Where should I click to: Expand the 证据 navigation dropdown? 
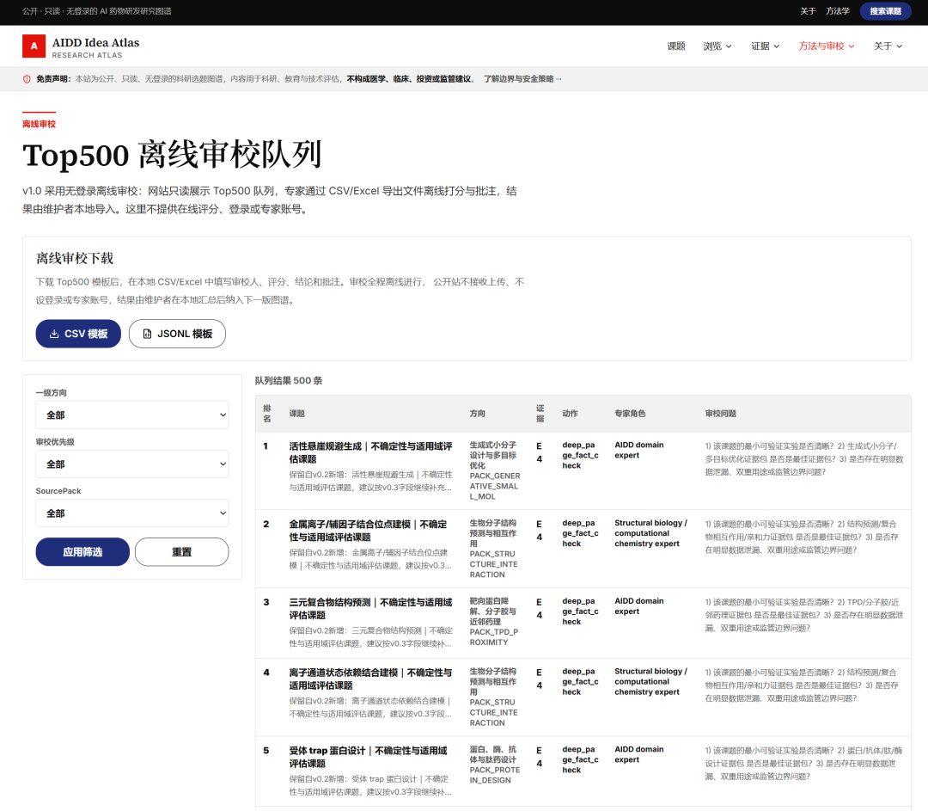[766, 46]
